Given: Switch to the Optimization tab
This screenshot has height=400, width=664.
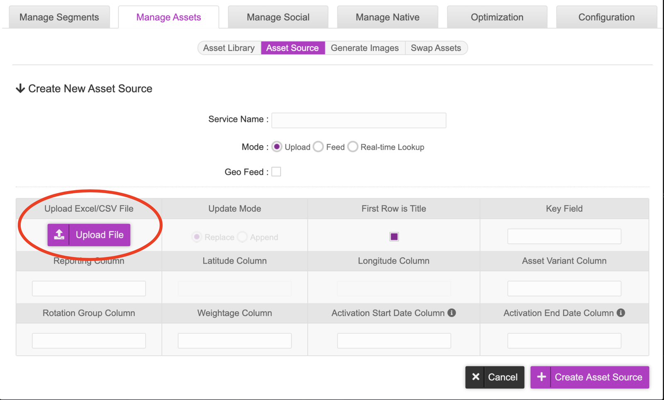Looking at the screenshot, I should coord(497,17).
